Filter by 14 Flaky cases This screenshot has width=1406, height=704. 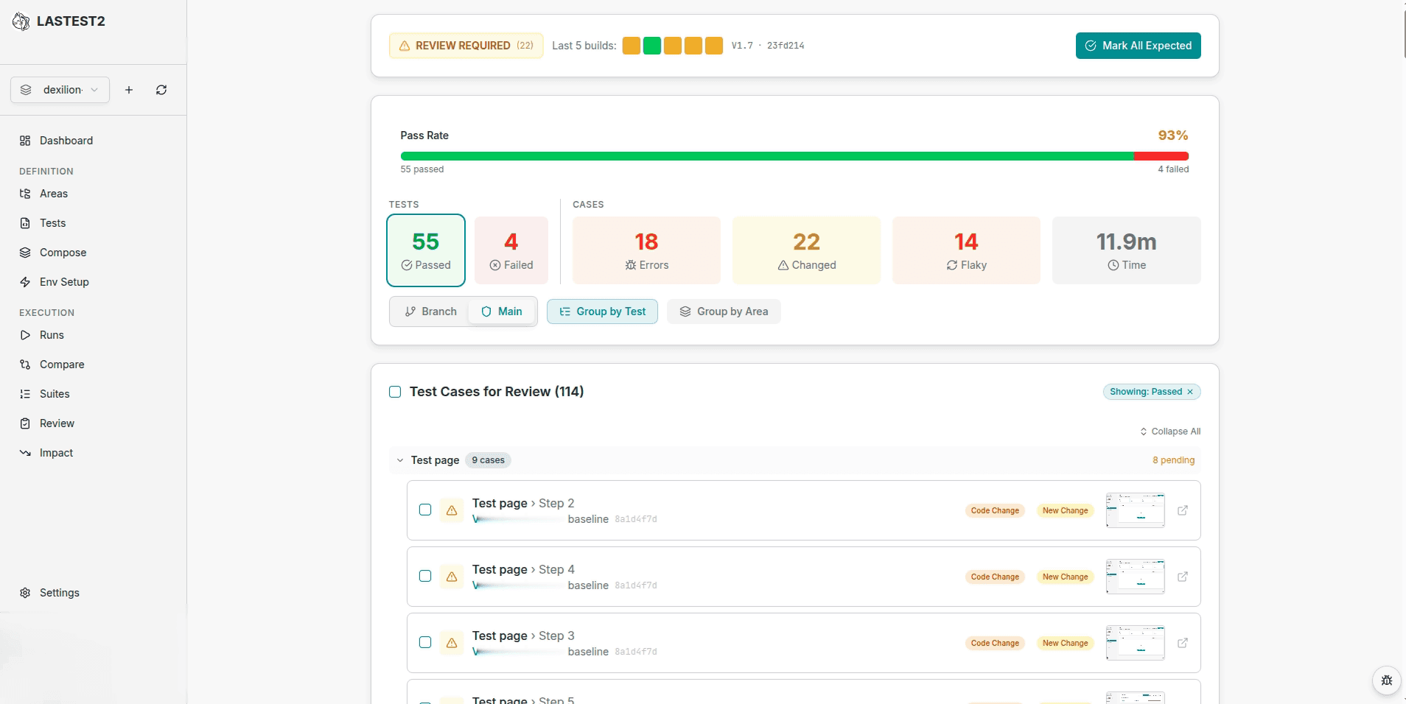pos(966,250)
